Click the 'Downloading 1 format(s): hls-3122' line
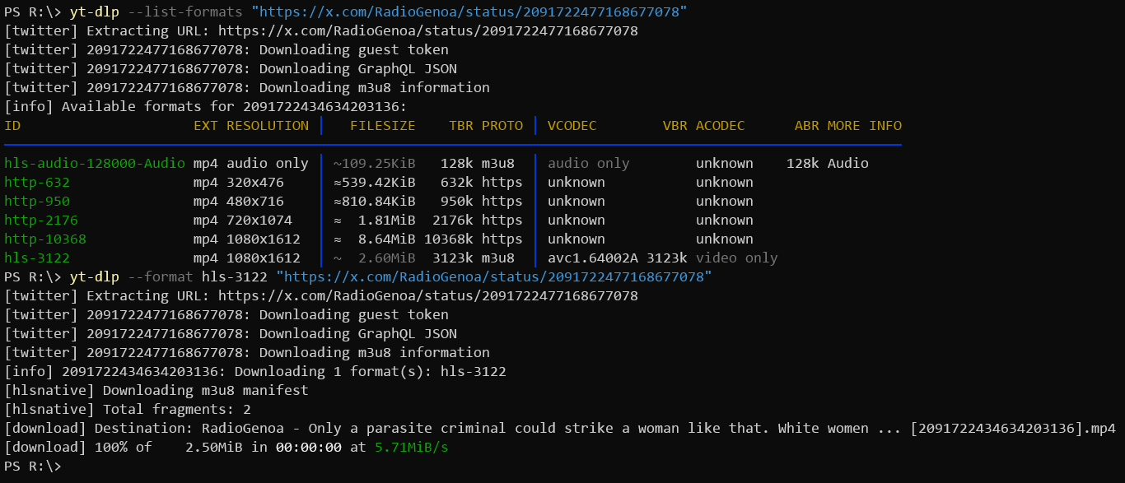The width and height of the screenshot is (1125, 483). pyautogui.click(x=255, y=371)
